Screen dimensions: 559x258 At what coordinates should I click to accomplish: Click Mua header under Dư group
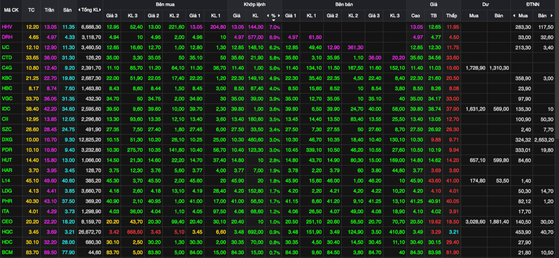point(474,16)
